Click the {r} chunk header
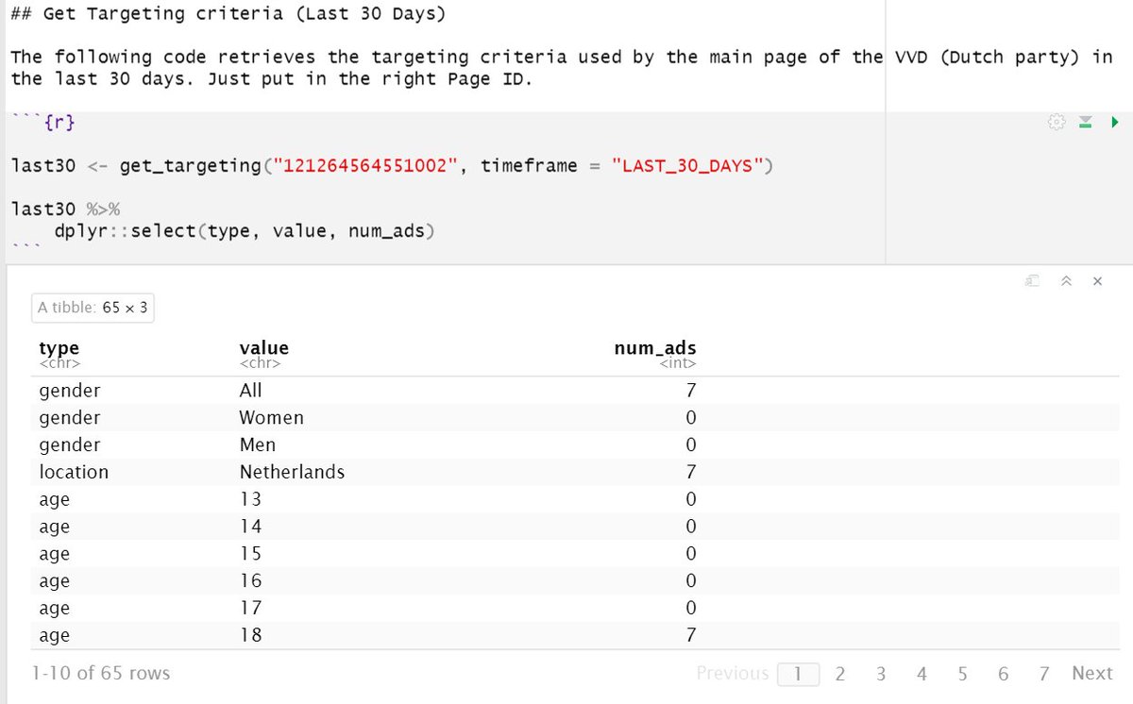The image size is (1133, 704). [59, 123]
